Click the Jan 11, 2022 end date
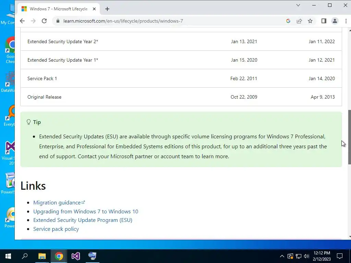Image resolution: width=351 pixels, height=263 pixels. point(322,41)
